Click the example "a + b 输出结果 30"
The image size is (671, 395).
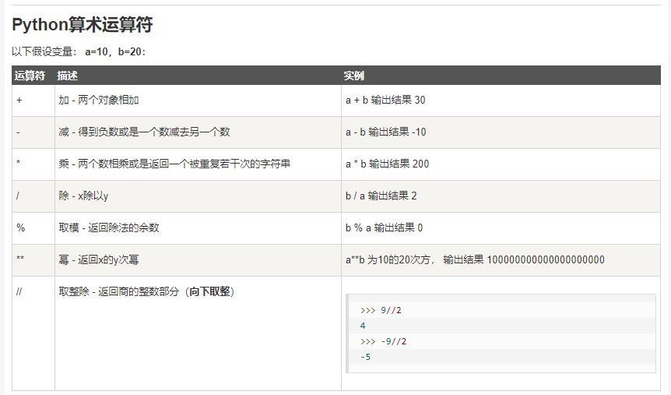(x=385, y=101)
